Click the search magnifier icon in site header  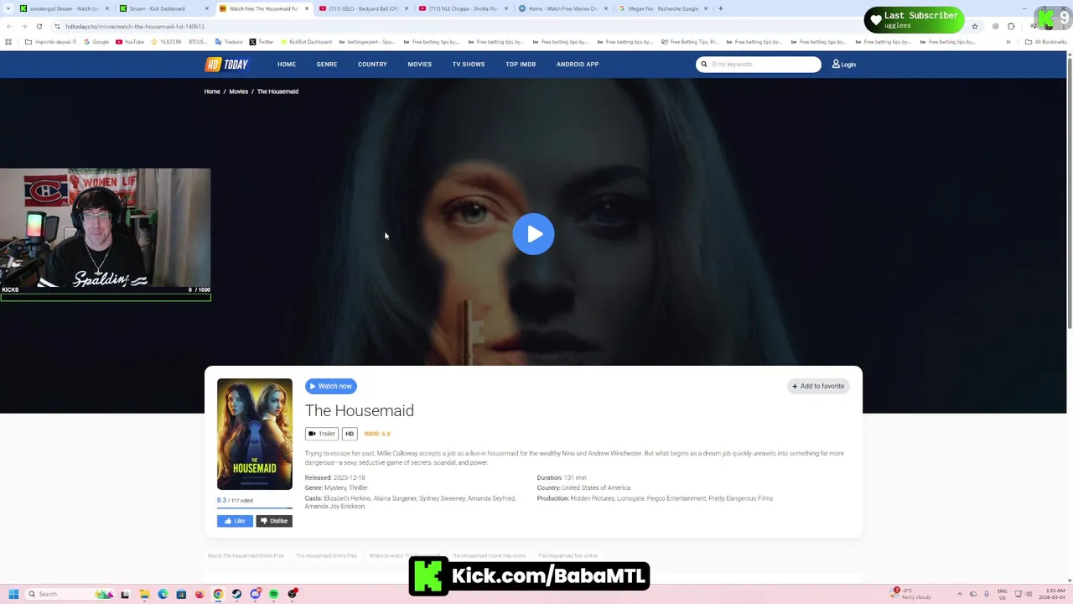(x=704, y=65)
